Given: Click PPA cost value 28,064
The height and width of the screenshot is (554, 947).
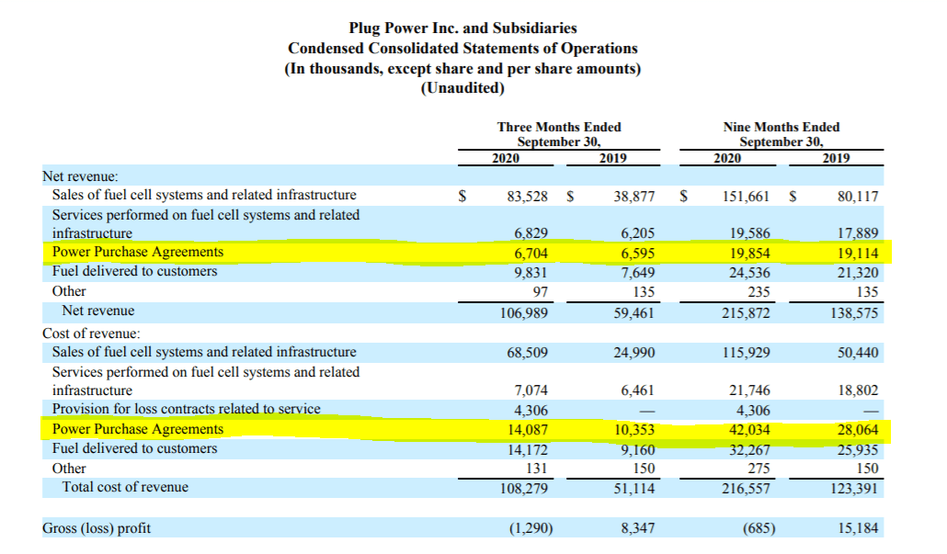Looking at the screenshot, I should pos(858,430).
